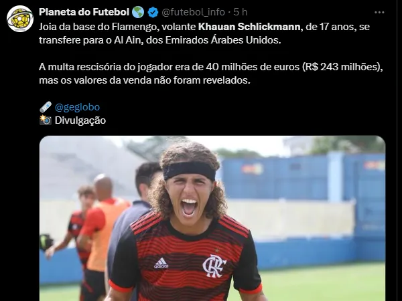Open the @geglobo mention link
The width and height of the screenshot is (402, 301).
pos(77,107)
